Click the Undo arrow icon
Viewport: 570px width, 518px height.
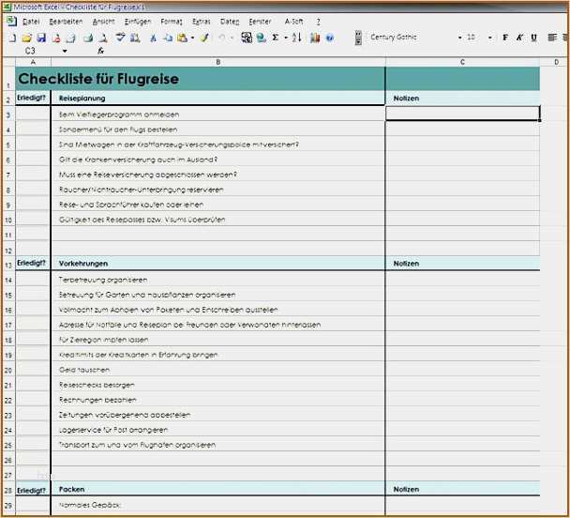221,38
